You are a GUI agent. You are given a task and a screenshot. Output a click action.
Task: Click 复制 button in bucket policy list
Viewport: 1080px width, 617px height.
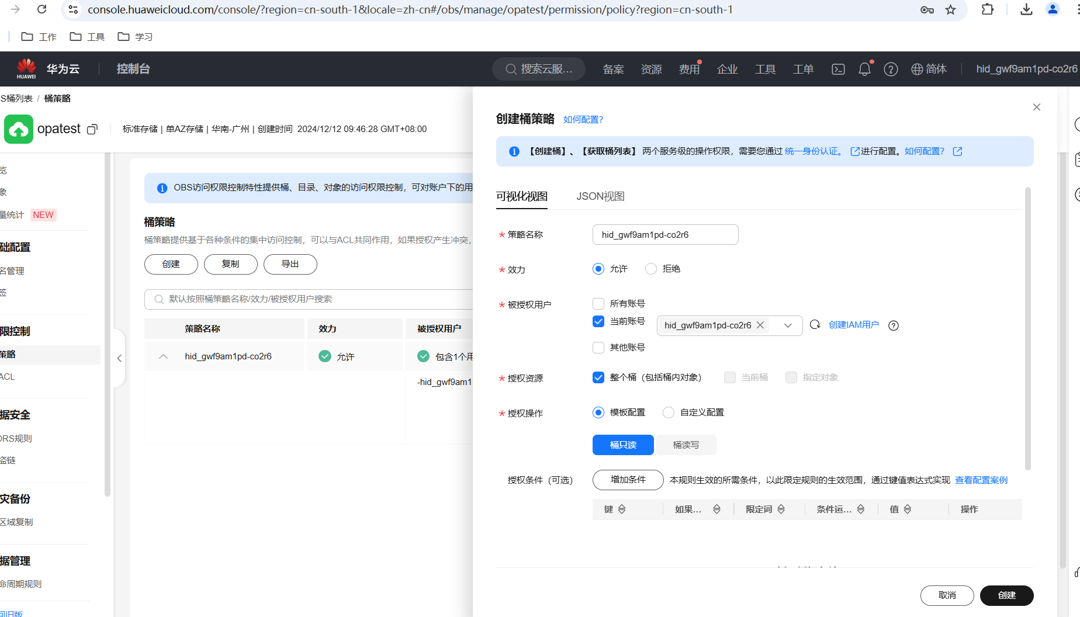231,264
